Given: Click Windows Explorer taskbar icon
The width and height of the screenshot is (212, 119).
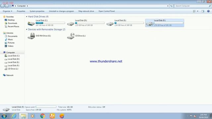Looking at the screenshot, I should (24, 116).
